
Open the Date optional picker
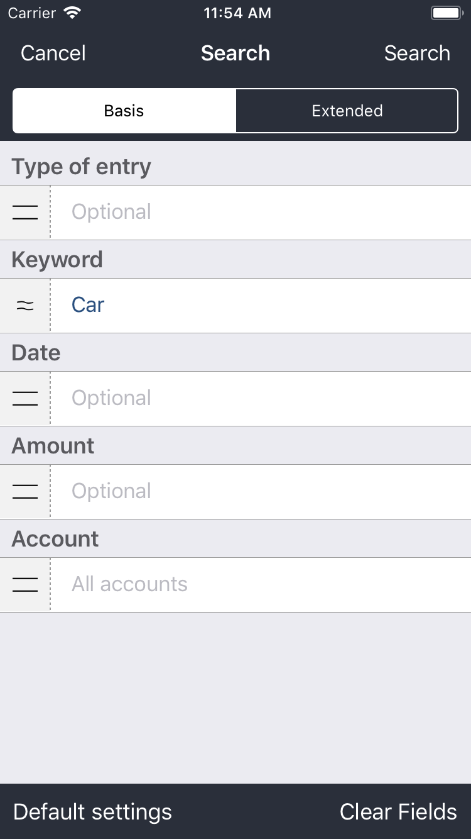tap(261, 399)
